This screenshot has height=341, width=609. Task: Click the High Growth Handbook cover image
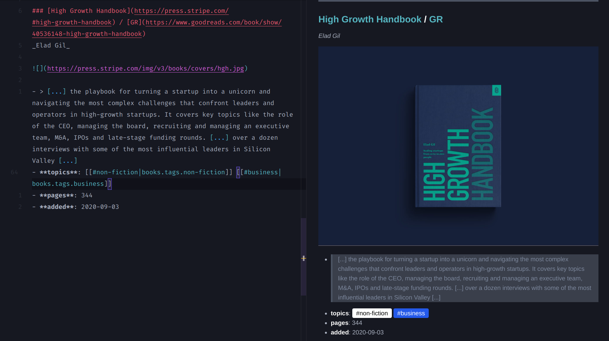pyautogui.click(x=458, y=146)
